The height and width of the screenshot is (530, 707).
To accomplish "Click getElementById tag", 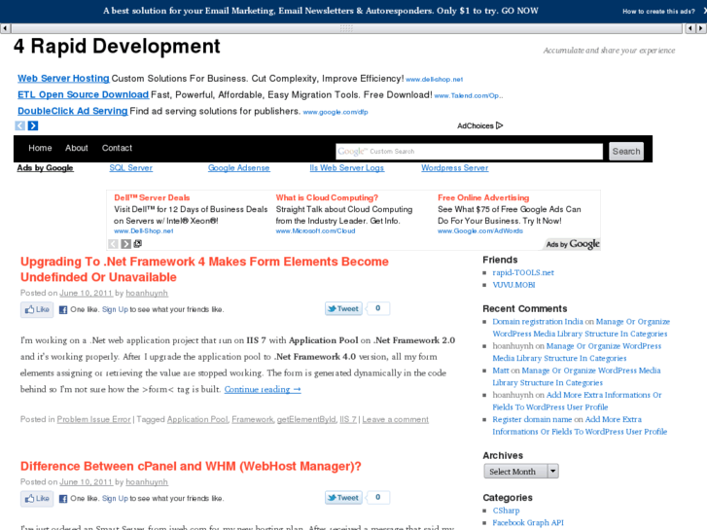I will [306, 419].
